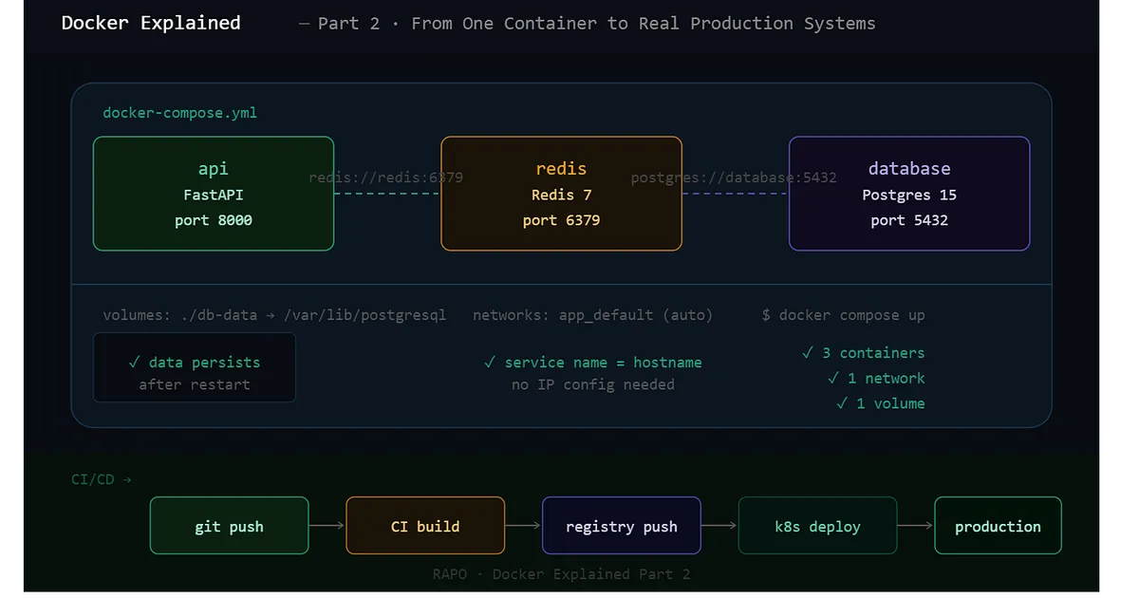Select the k8s deploy pipeline stage
1139x598 pixels.
(817, 525)
